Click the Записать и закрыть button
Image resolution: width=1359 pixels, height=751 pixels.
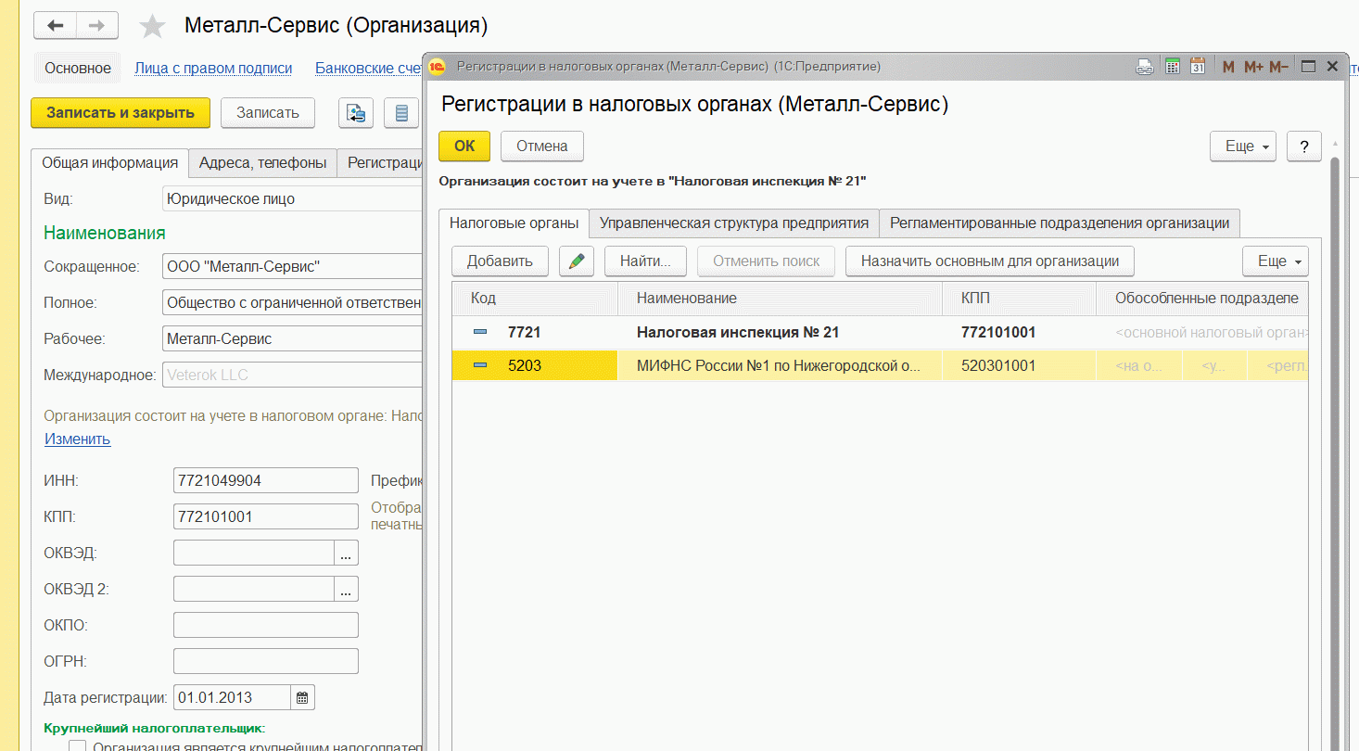[121, 113]
